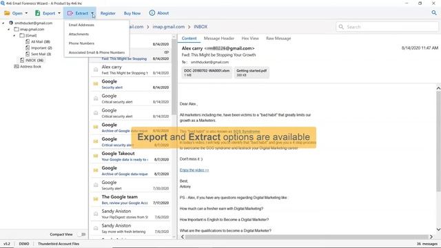
Task: Choose Associated Email & Phone Numbers
Action: tap(96, 52)
